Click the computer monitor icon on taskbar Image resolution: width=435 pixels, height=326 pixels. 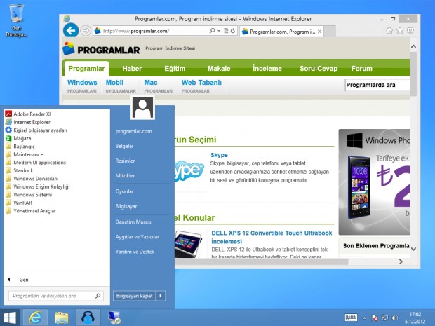point(114,318)
